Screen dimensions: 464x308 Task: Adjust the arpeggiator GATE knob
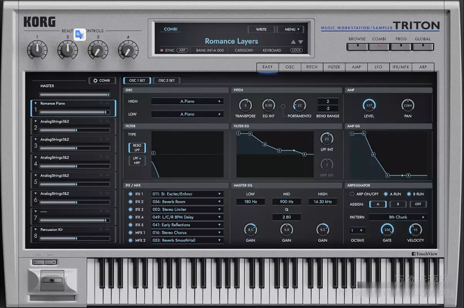pyautogui.click(x=387, y=230)
